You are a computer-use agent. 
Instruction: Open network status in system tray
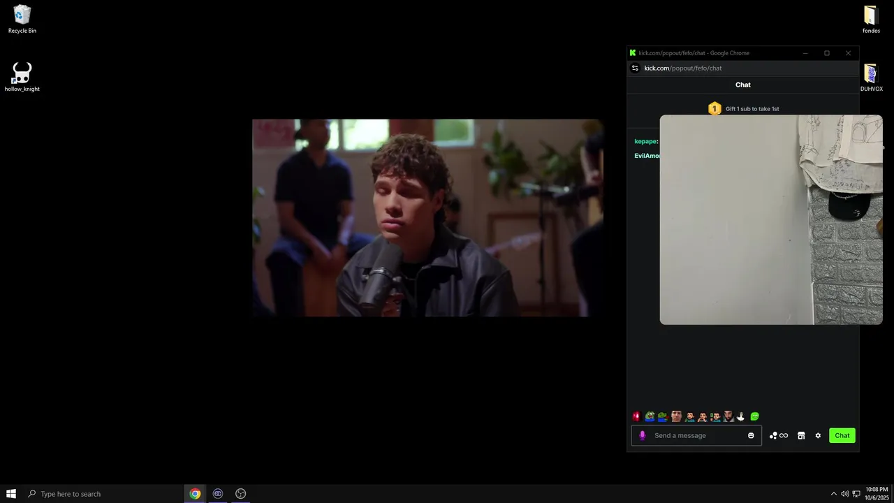point(856,494)
